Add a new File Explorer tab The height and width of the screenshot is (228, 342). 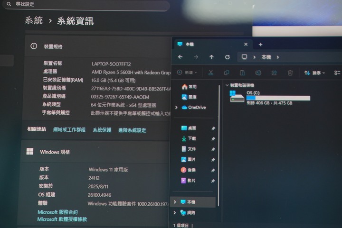(260, 45)
